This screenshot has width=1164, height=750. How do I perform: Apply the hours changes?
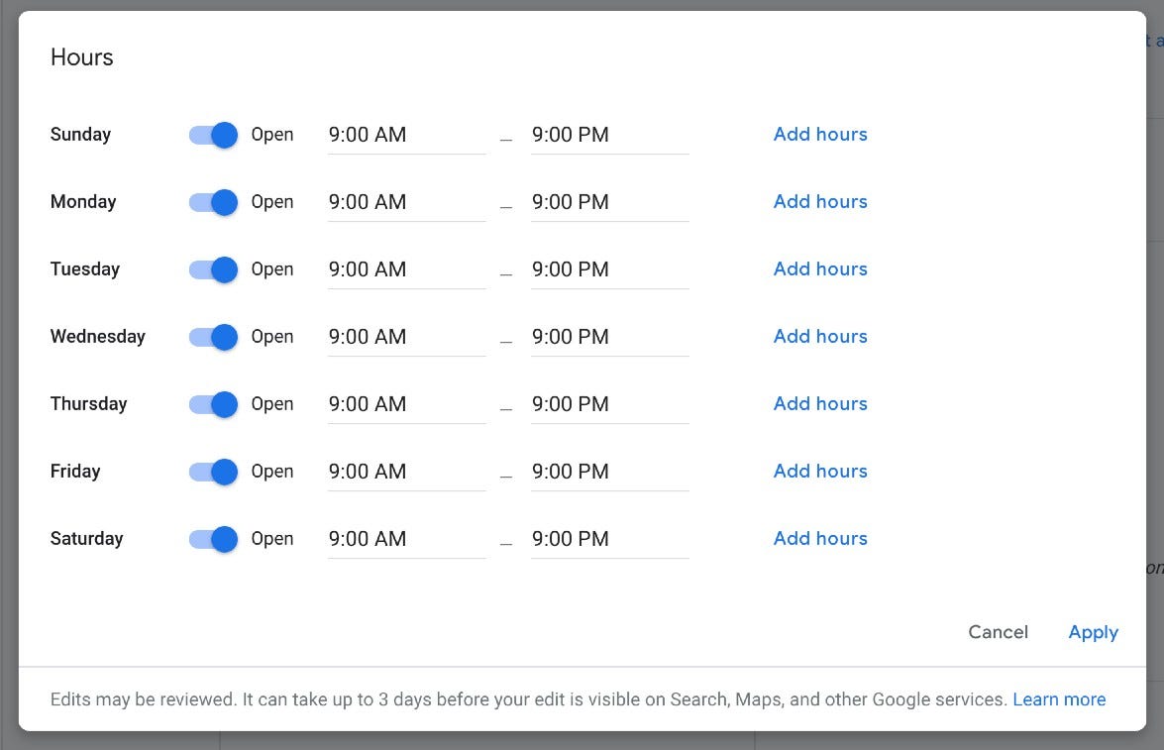[1093, 632]
